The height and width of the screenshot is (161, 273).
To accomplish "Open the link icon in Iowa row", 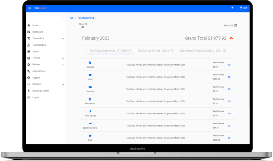I will click(x=229, y=77).
